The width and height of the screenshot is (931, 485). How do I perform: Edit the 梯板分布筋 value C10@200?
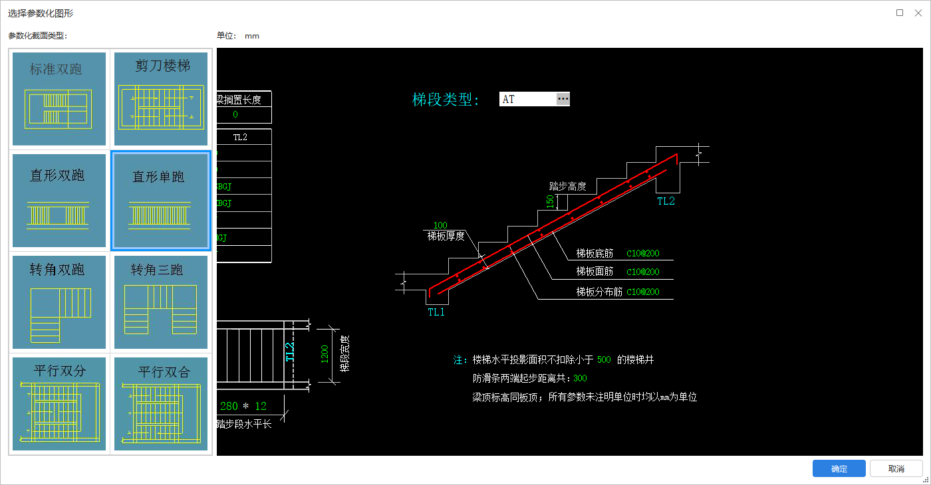coord(643,292)
